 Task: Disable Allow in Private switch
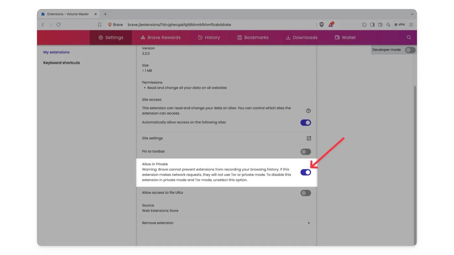[306, 172]
